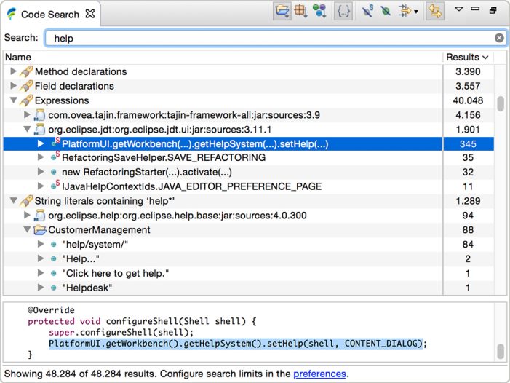This screenshot has height=383, width=510.
Task: Click the Expressions category icon
Action: click(x=26, y=100)
